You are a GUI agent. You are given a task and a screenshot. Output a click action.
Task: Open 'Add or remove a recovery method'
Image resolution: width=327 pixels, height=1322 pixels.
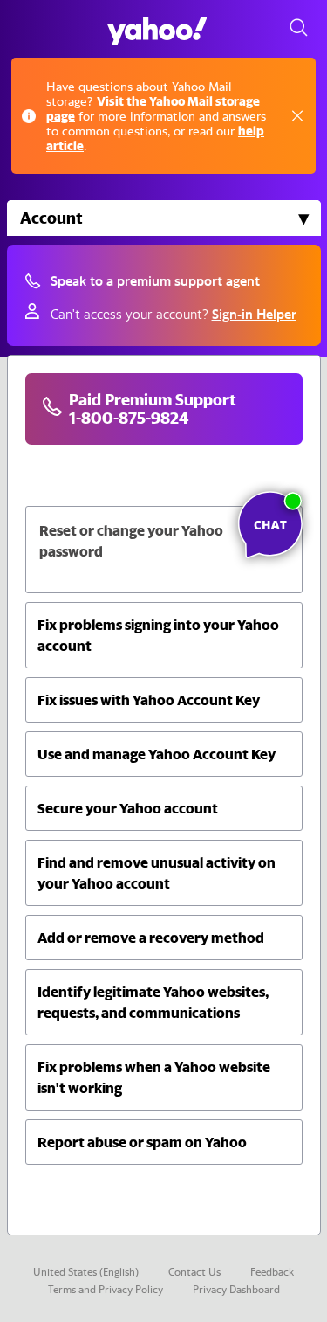pyautogui.click(x=164, y=938)
